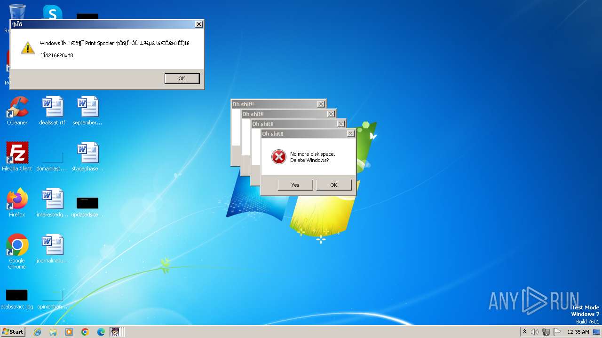Click OK in the Print Spooler warning dialog
602x338 pixels.
(x=182, y=78)
